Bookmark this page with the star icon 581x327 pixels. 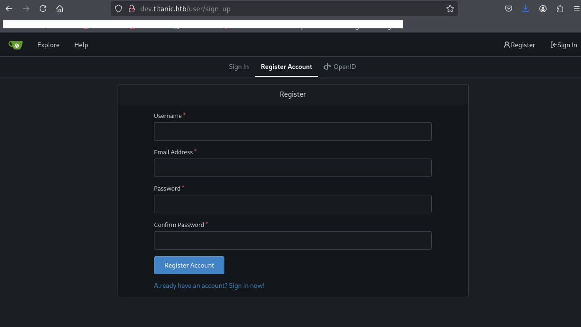(x=450, y=8)
